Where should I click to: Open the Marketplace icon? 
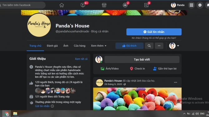click(104, 5)
